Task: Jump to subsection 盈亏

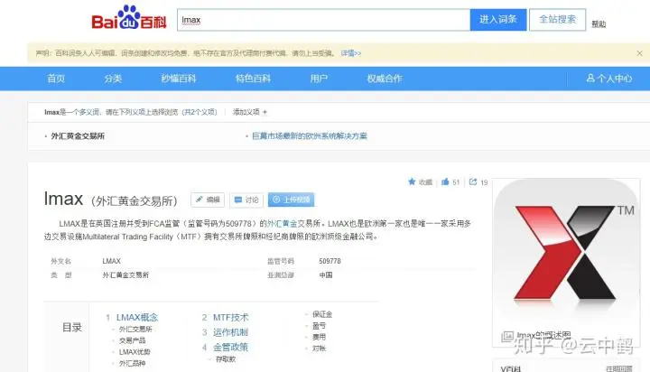Action: pos(319,326)
